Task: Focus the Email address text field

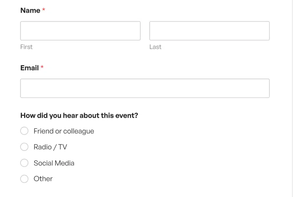Action: click(x=145, y=88)
